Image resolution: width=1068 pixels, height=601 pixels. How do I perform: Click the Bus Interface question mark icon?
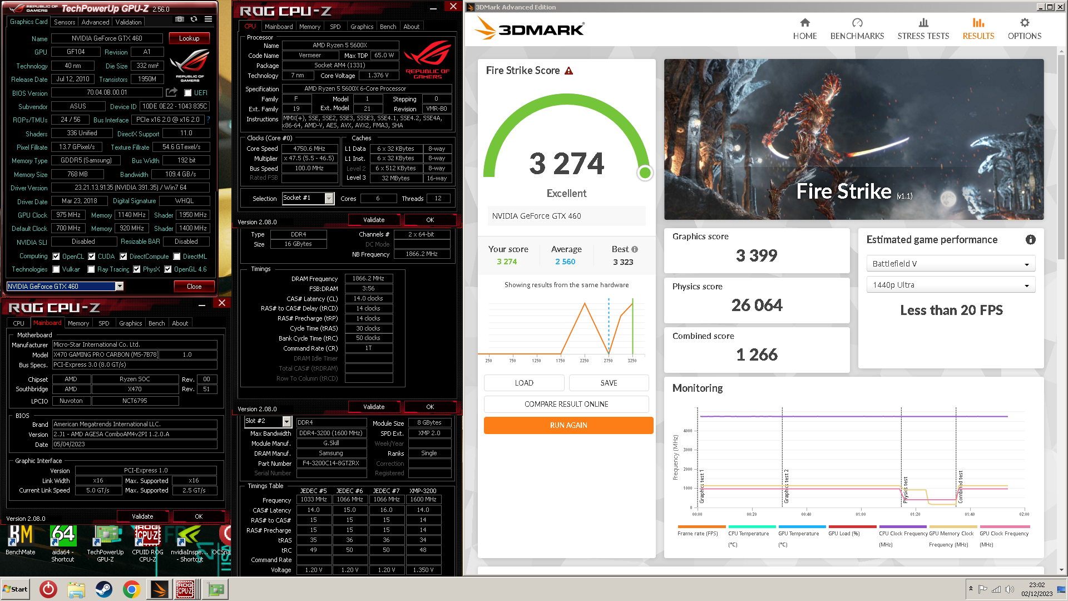pyautogui.click(x=208, y=120)
